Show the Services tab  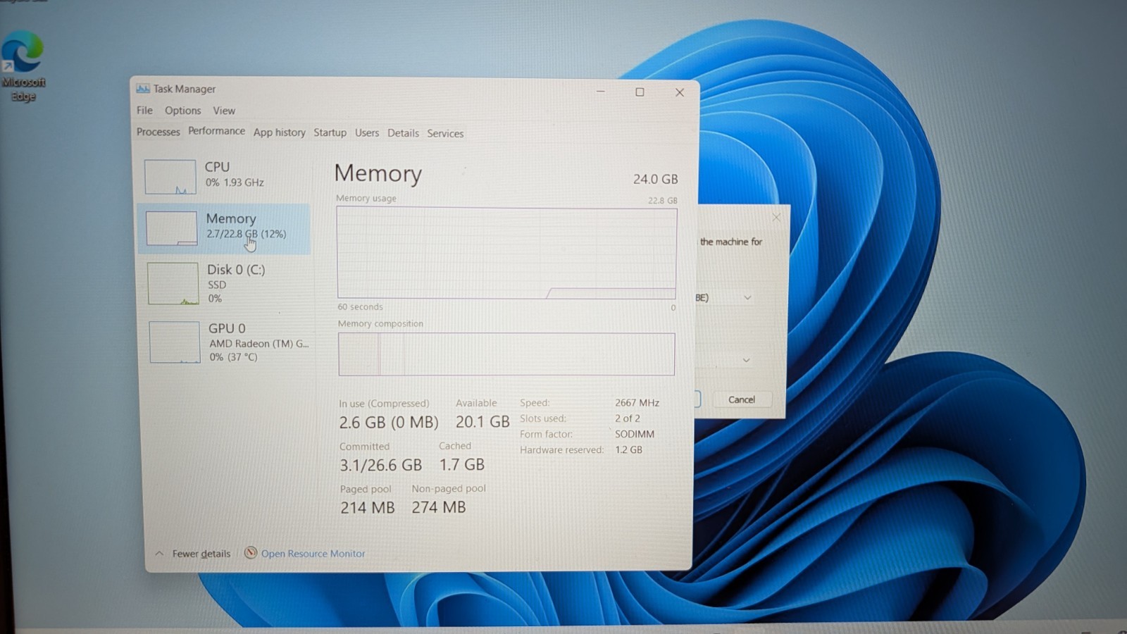pos(445,133)
